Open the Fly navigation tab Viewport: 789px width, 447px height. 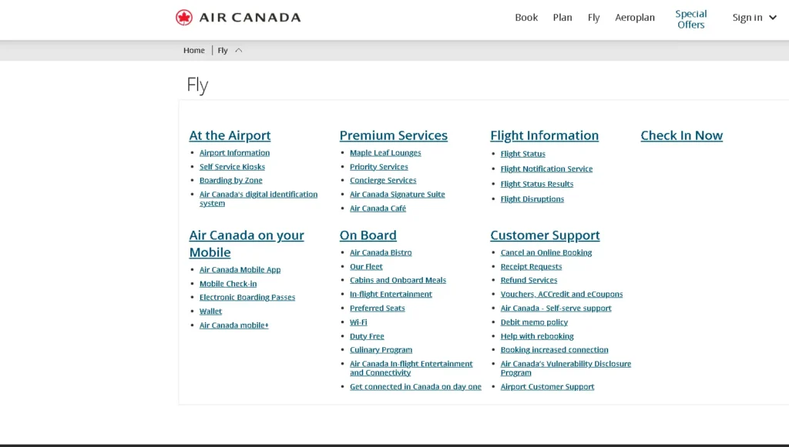click(x=593, y=17)
